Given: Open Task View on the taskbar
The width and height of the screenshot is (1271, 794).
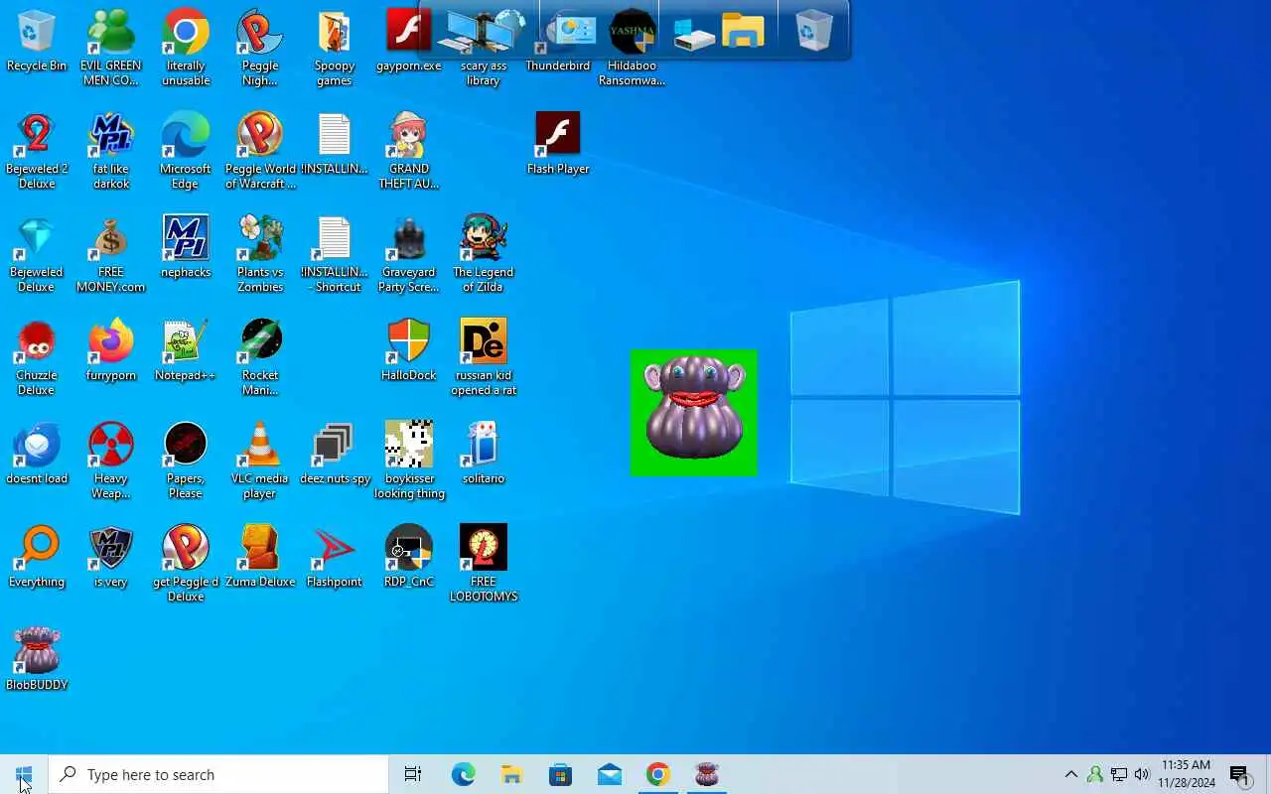Looking at the screenshot, I should pyautogui.click(x=413, y=774).
